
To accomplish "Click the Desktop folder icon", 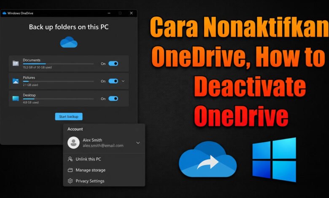I will click(16, 98).
